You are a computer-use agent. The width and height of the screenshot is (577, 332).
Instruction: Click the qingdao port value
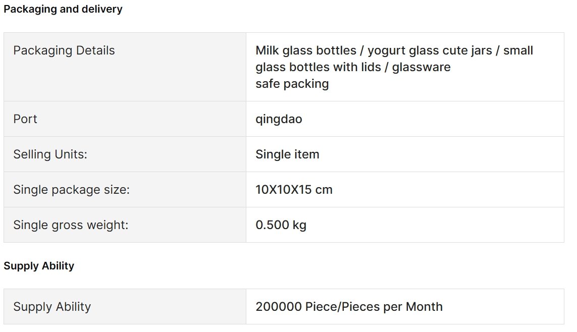279,119
